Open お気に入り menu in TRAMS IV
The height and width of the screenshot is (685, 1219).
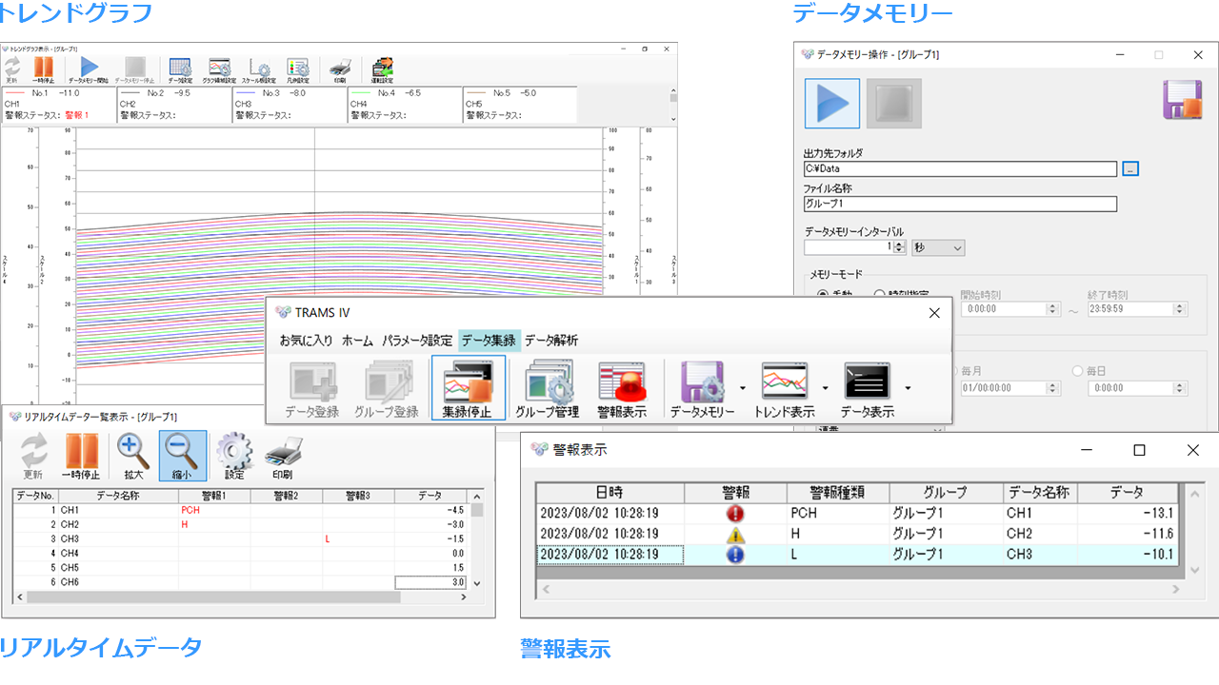coord(307,341)
